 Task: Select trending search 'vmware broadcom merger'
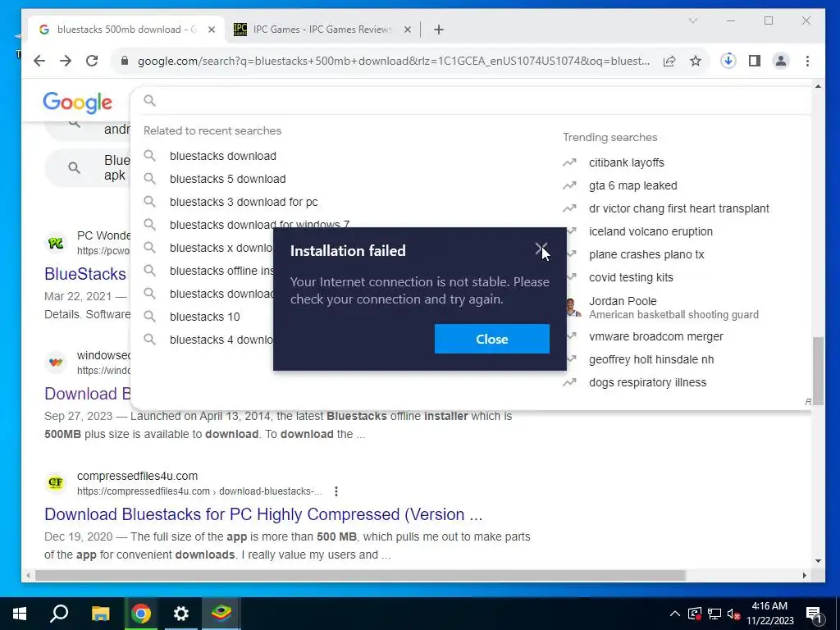tap(655, 336)
